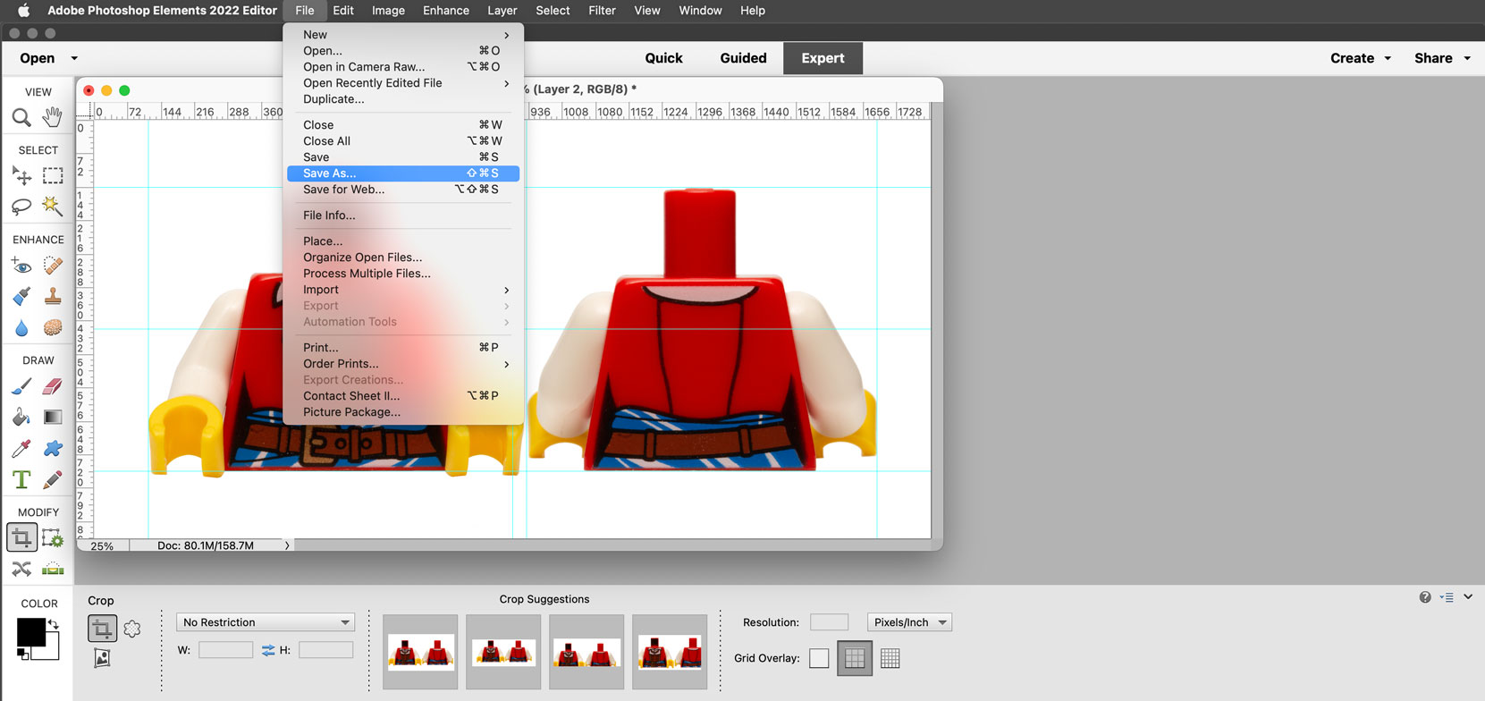Screen dimensions: 1485x701
Task: Select the Type tool
Action: (21, 479)
